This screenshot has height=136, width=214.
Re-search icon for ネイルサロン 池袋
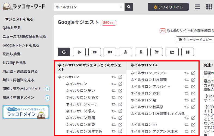tap(114, 125)
